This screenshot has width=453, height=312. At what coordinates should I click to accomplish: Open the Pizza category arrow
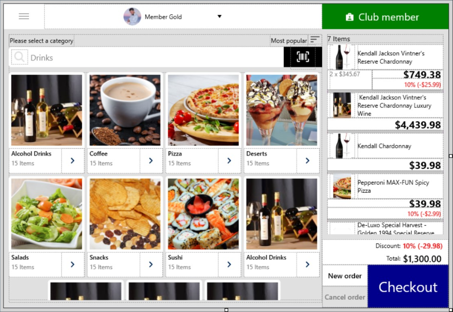click(x=229, y=160)
